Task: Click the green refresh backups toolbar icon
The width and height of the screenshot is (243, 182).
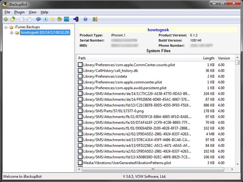Action: click(x=6, y=19)
